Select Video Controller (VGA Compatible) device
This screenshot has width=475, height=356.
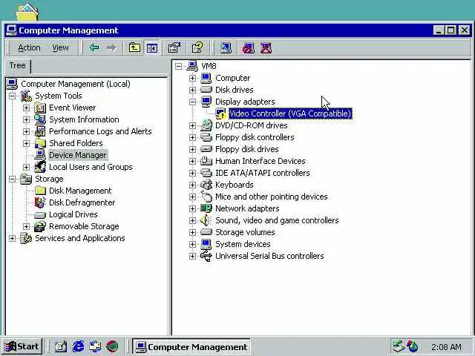click(x=290, y=113)
